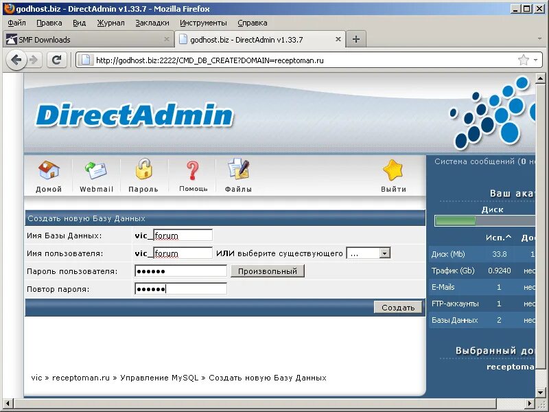Image resolution: width=549 pixels, height=412 pixels.
Task: Click the DirectAdmin logo
Action: [134, 115]
